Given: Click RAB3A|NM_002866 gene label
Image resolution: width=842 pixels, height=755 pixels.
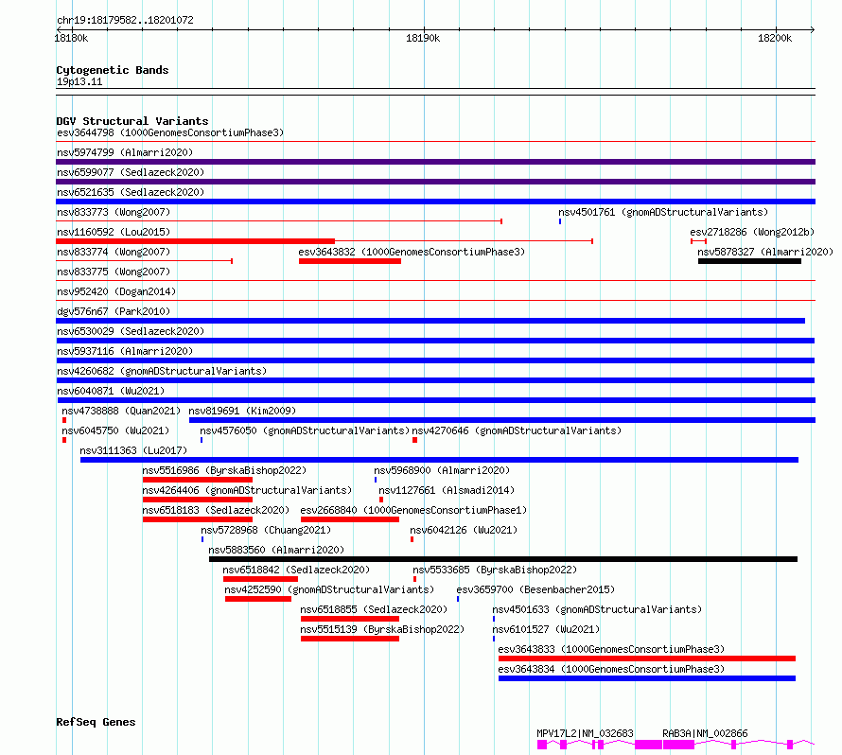Looking at the screenshot, I should (705, 733).
